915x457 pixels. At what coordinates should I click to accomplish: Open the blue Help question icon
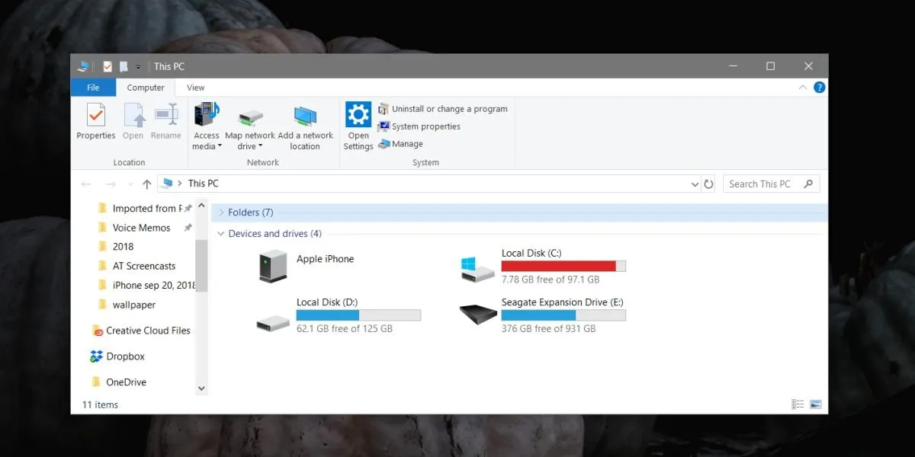coord(819,88)
